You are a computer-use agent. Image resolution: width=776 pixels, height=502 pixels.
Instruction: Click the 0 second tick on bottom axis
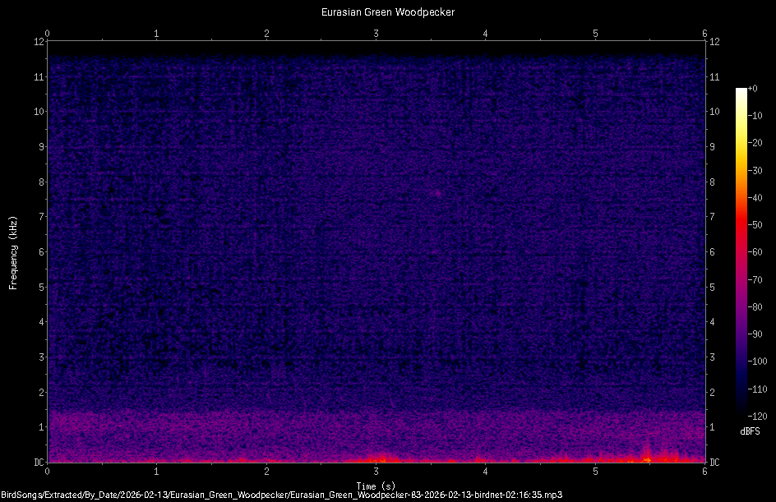click(x=47, y=472)
